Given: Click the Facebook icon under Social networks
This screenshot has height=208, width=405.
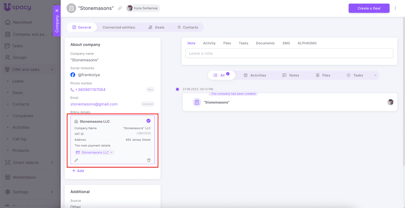Looking at the screenshot, I should point(73,75).
